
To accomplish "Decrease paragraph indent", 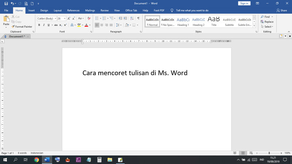I will [120, 18].
